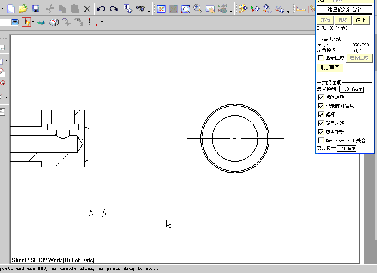This screenshot has height=273, width=377.
Task: Click the Sheet "SHT3" Work label
Action: click(53, 260)
